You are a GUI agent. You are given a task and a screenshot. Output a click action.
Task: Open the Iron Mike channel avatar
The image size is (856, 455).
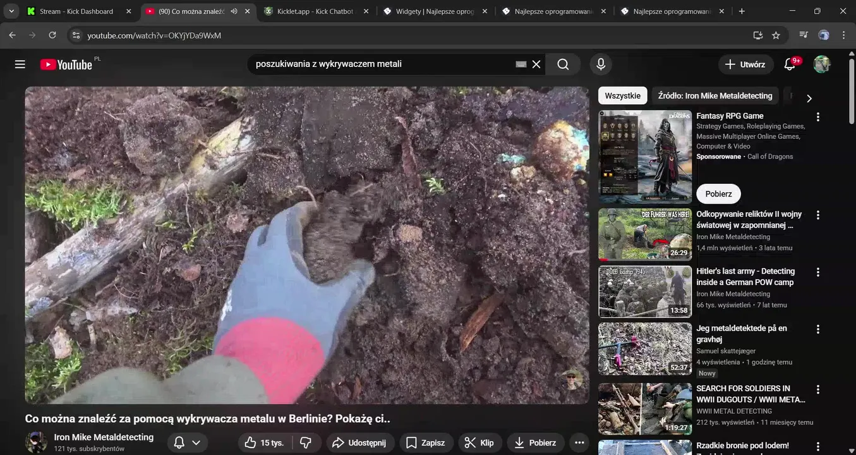36,442
